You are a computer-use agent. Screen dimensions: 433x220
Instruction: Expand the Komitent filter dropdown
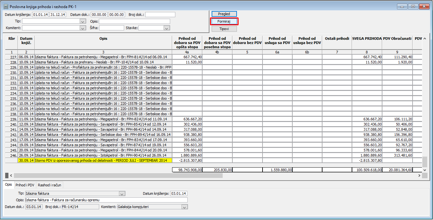(82, 28)
